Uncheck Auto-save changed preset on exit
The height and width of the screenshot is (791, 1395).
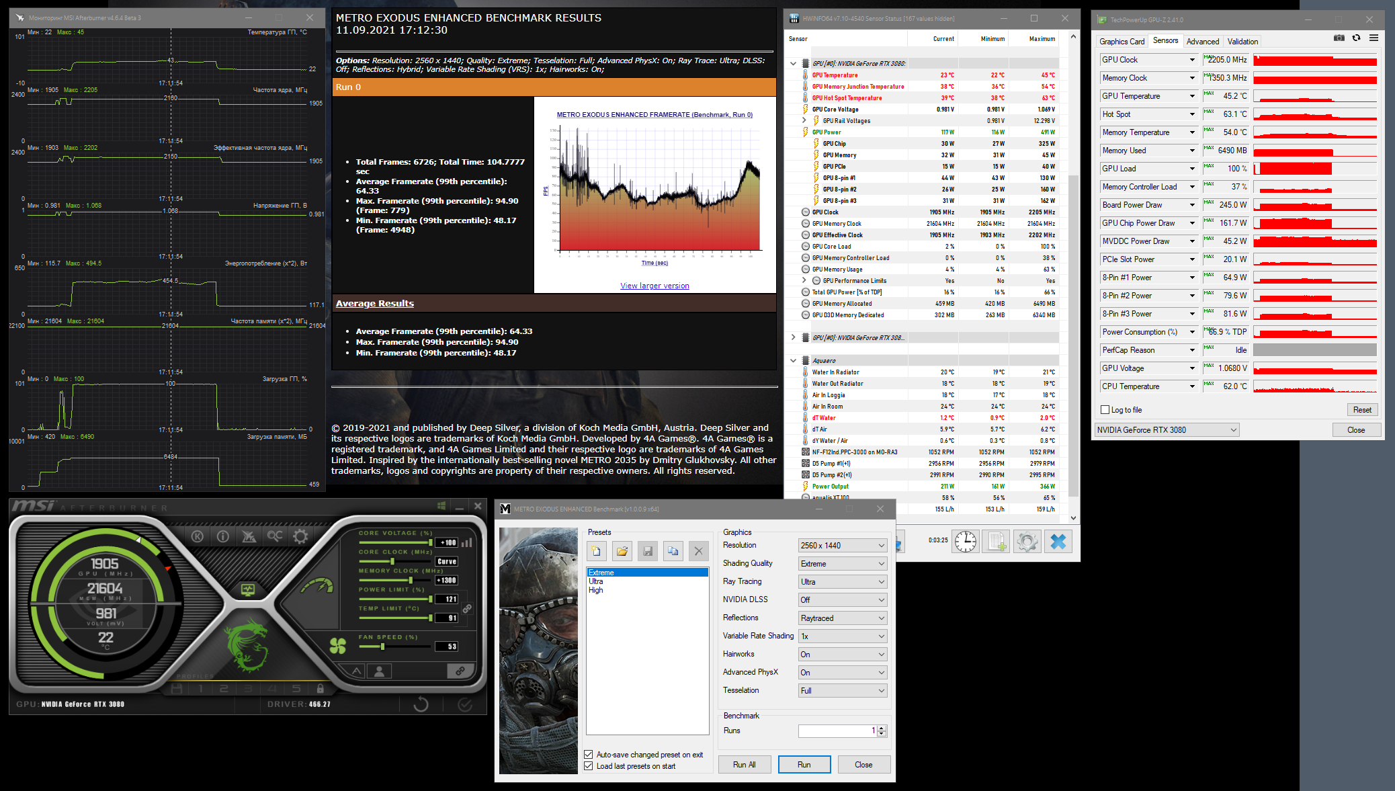tap(589, 755)
